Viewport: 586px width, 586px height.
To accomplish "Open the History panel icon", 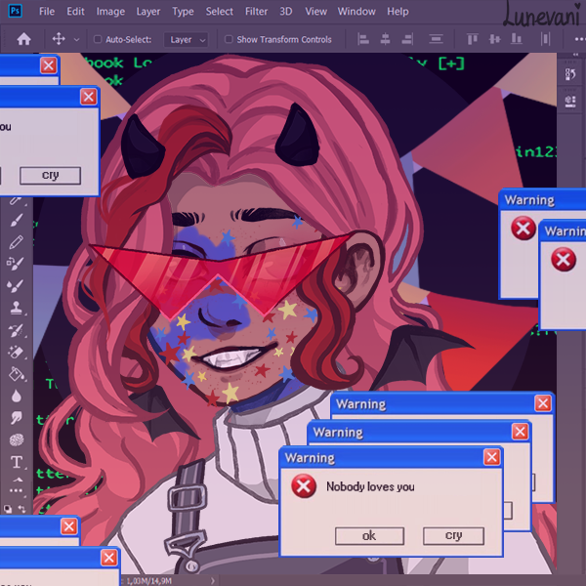I will [570, 74].
